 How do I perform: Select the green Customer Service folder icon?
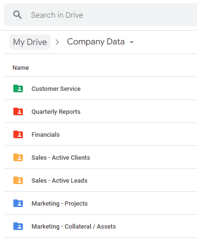click(x=18, y=88)
